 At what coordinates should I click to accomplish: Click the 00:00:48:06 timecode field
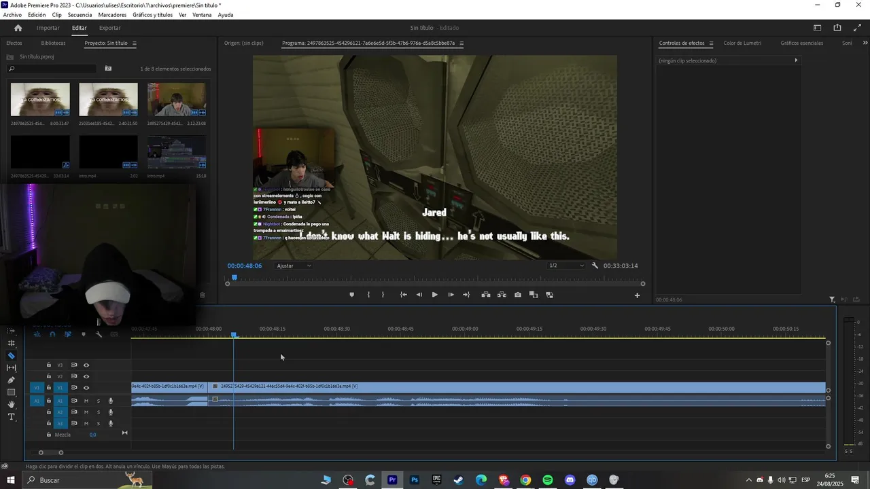tap(245, 266)
